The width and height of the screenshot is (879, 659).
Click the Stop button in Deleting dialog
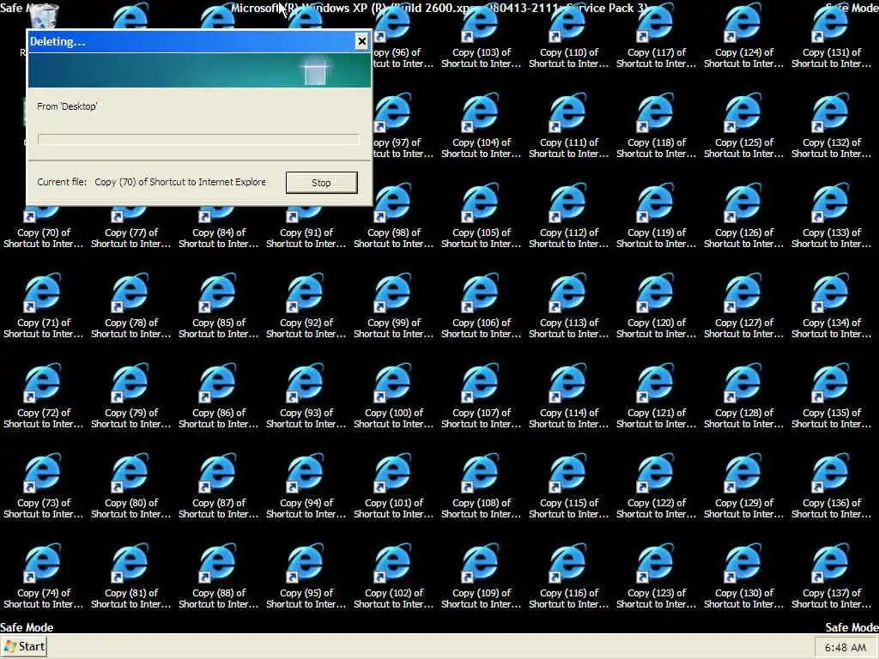(321, 183)
